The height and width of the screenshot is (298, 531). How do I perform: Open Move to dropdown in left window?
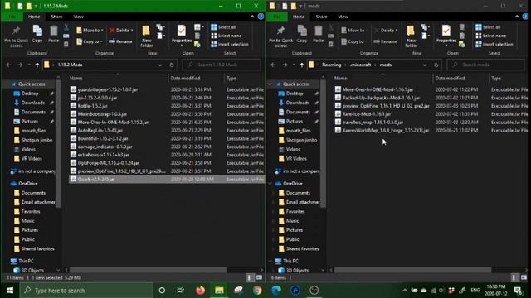(x=90, y=31)
